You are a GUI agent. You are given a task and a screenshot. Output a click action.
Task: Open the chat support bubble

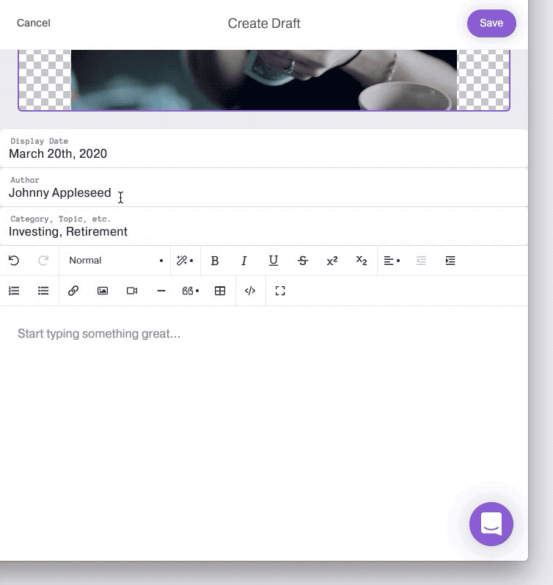pos(491,524)
